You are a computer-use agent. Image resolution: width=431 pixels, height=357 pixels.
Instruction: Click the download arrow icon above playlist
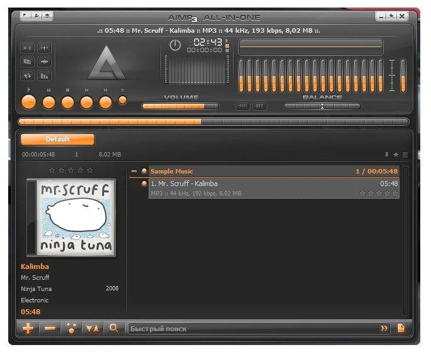[387, 155]
